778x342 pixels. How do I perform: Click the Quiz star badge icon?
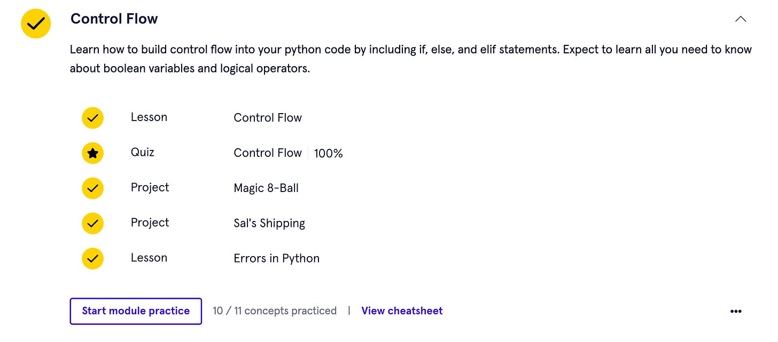coord(92,153)
